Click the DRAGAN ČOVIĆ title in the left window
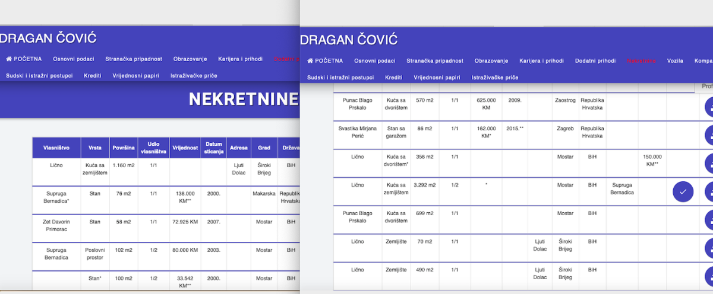Viewport: 713px width, 294px height. [48, 39]
